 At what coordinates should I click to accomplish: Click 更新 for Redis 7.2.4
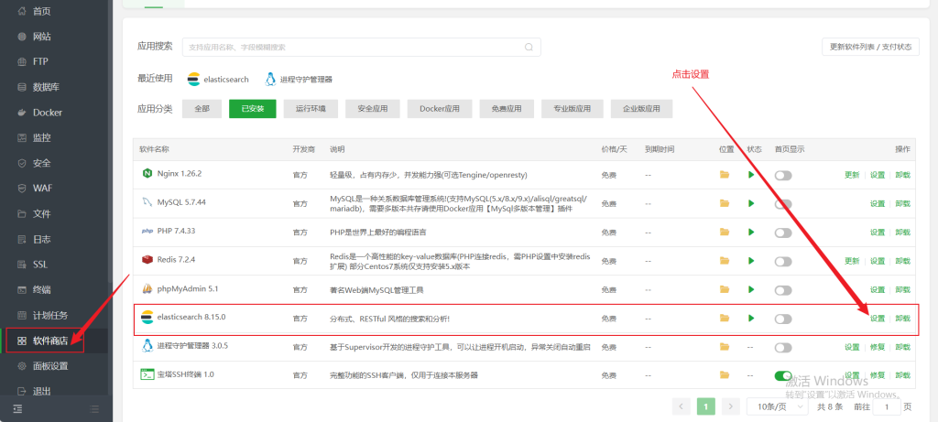852,261
